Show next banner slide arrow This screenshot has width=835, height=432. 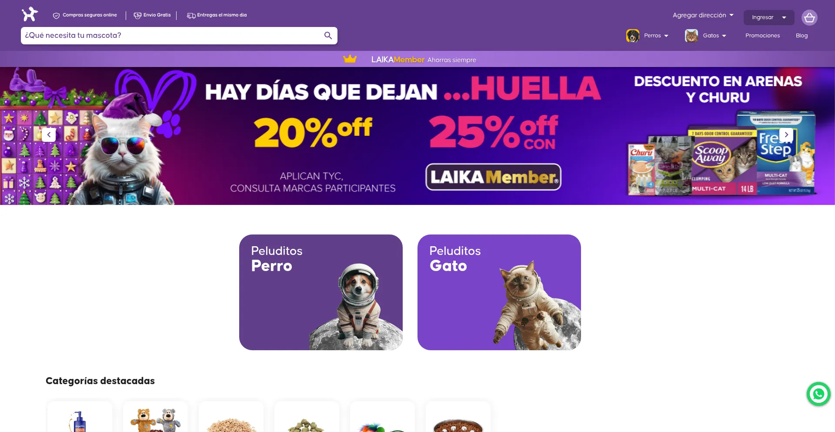[786, 135]
